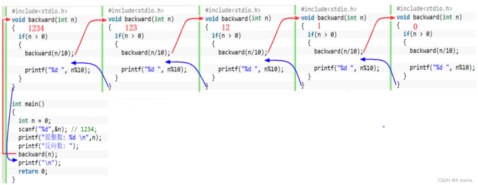
Task: Click printf("%d ", n%10); in the n=0 copy
Action: (x=442, y=67)
